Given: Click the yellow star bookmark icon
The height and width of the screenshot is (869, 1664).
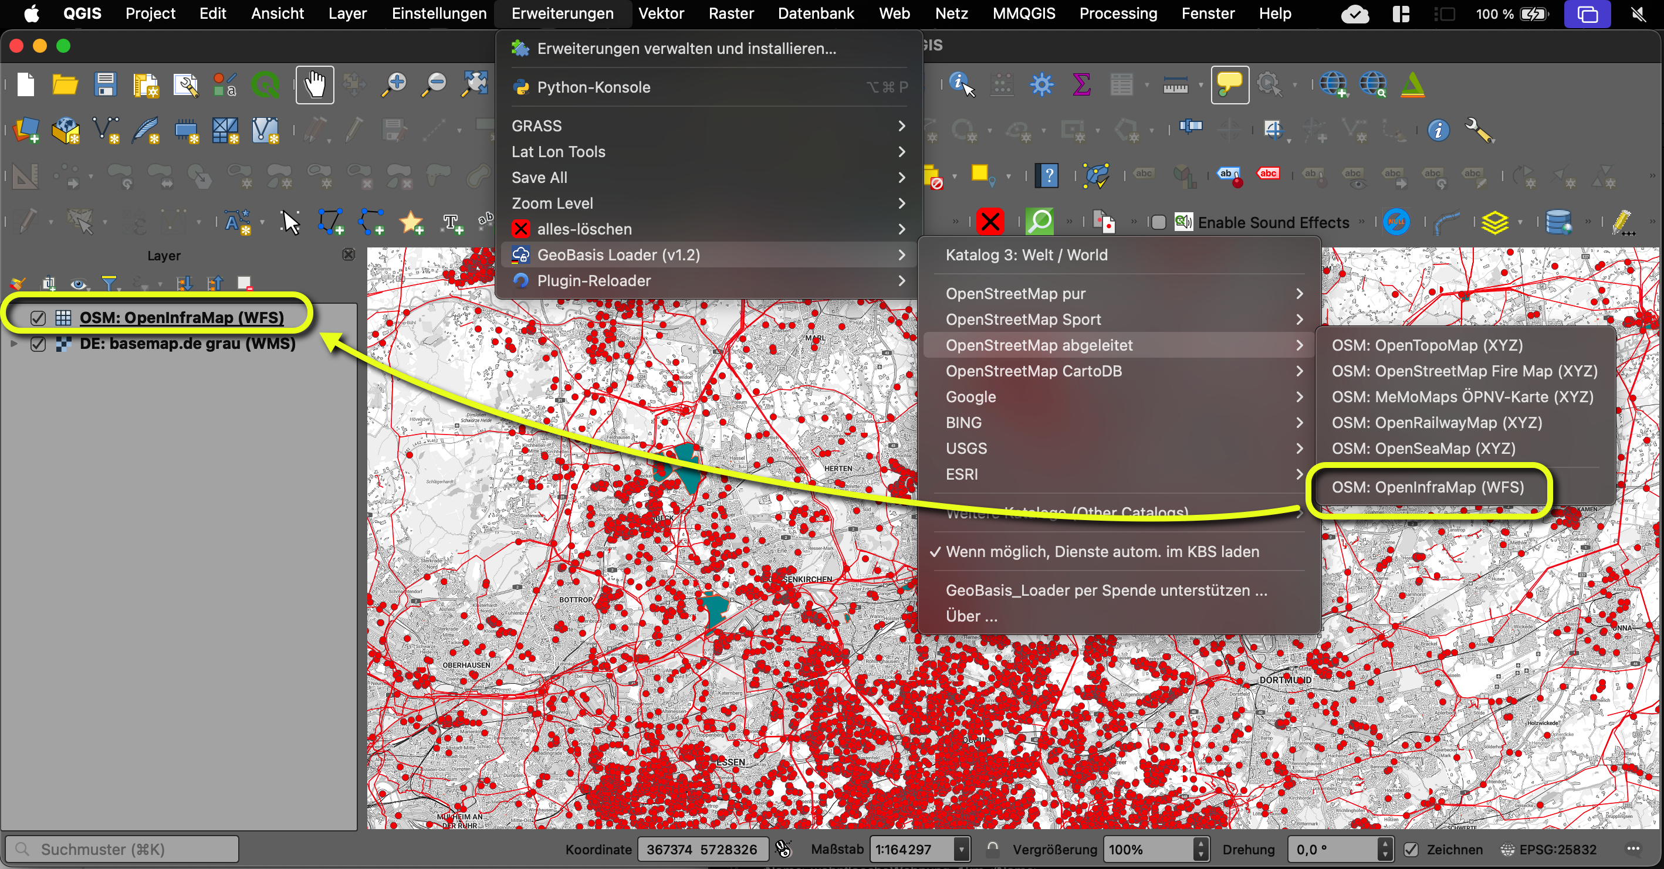Looking at the screenshot, I should point(411,223).
